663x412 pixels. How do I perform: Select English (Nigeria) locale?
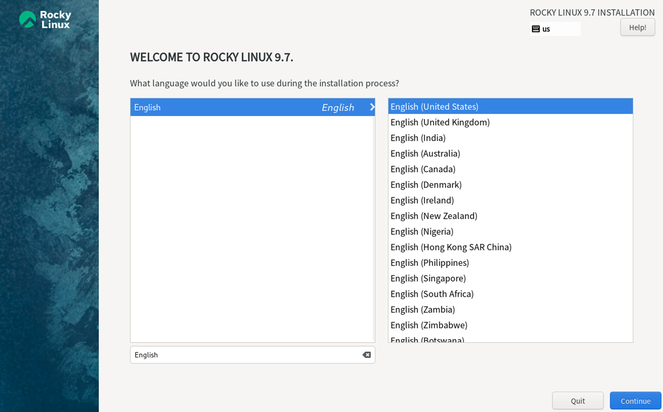point(510,231)
